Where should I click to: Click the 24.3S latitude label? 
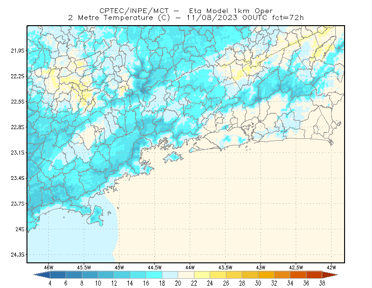pyautogui.click(x=17, y=255)
